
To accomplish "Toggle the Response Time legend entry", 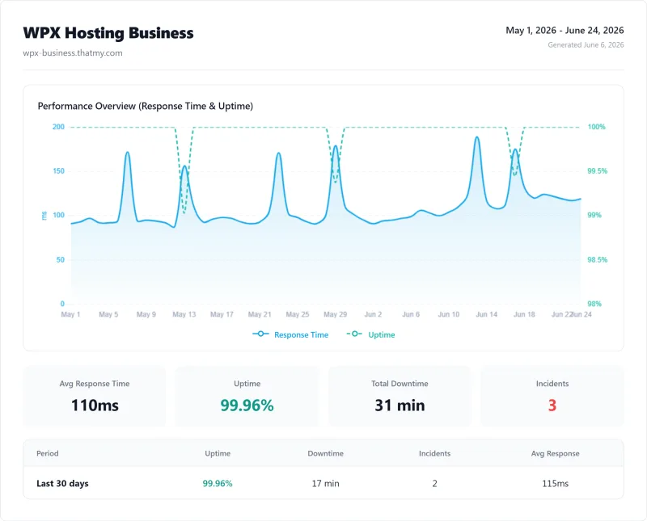I will click(x=290, y=334).
